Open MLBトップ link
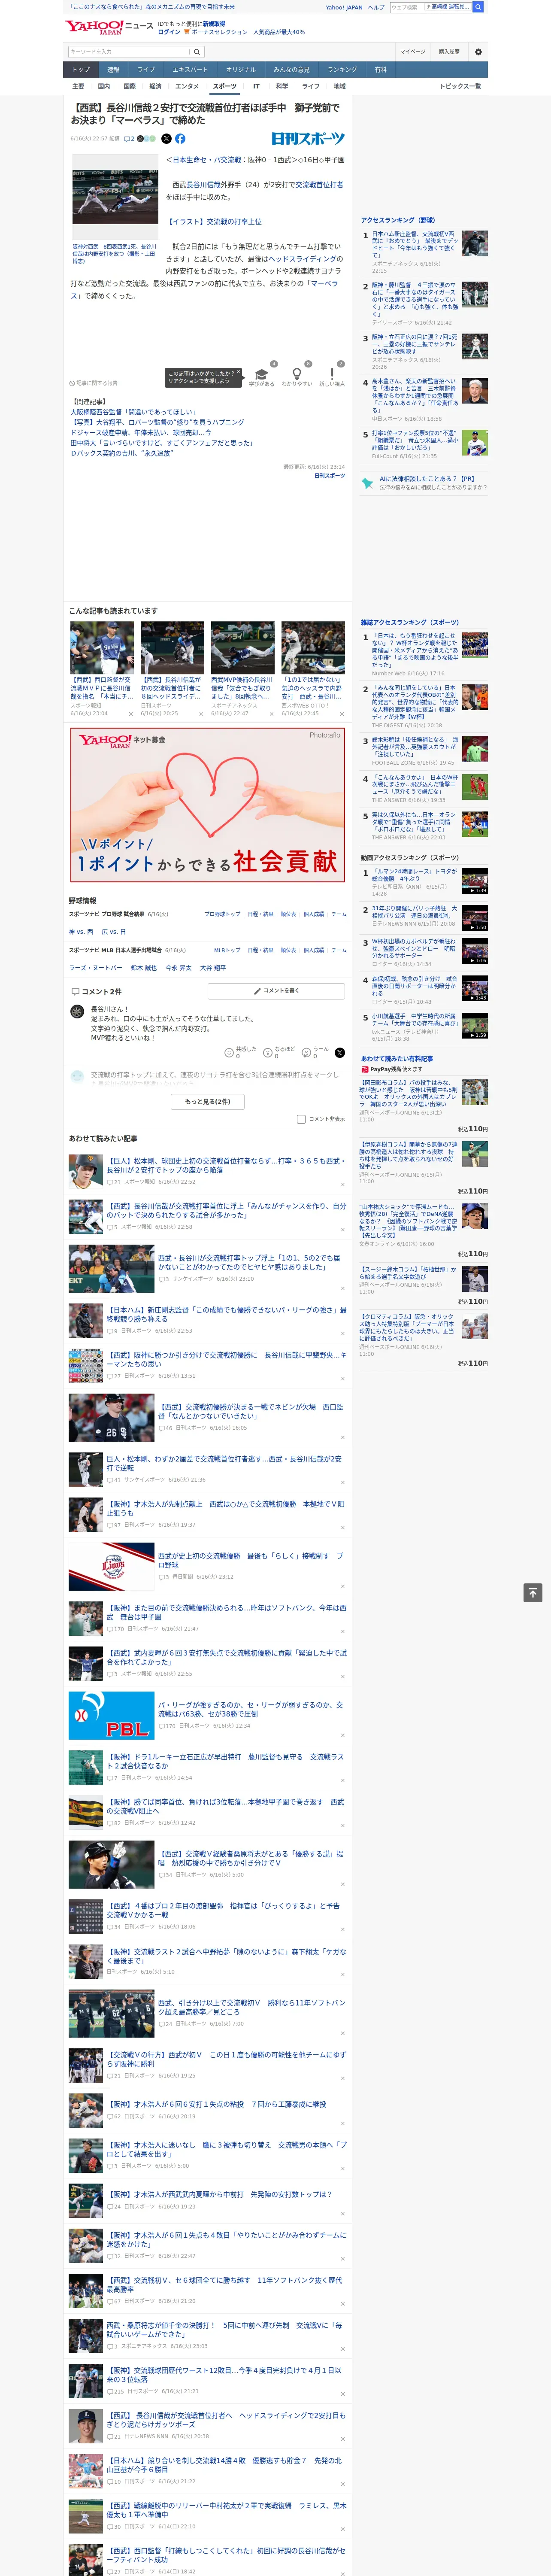The width and height of the screenshot is (551, 2576). 227,950
